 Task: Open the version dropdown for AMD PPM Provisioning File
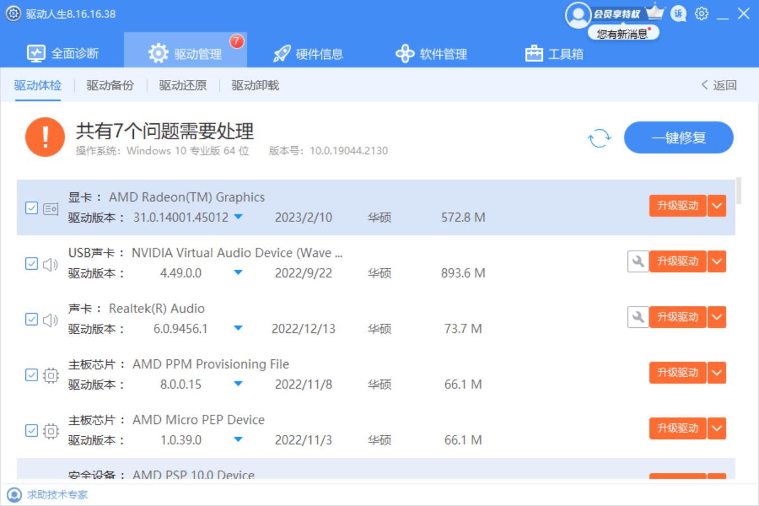click(x=237, y=385)
